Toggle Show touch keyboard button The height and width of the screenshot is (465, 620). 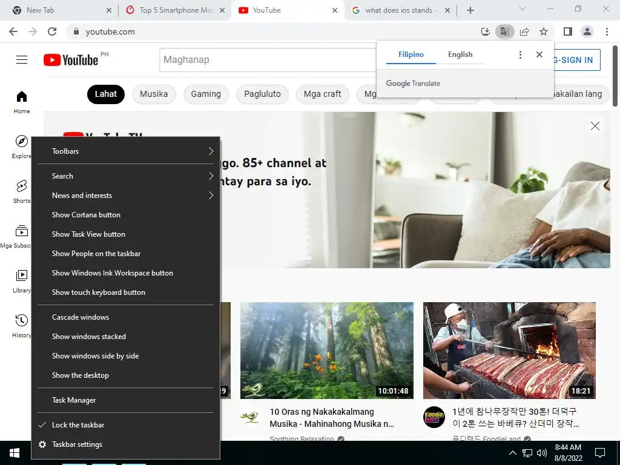[126, 292]
